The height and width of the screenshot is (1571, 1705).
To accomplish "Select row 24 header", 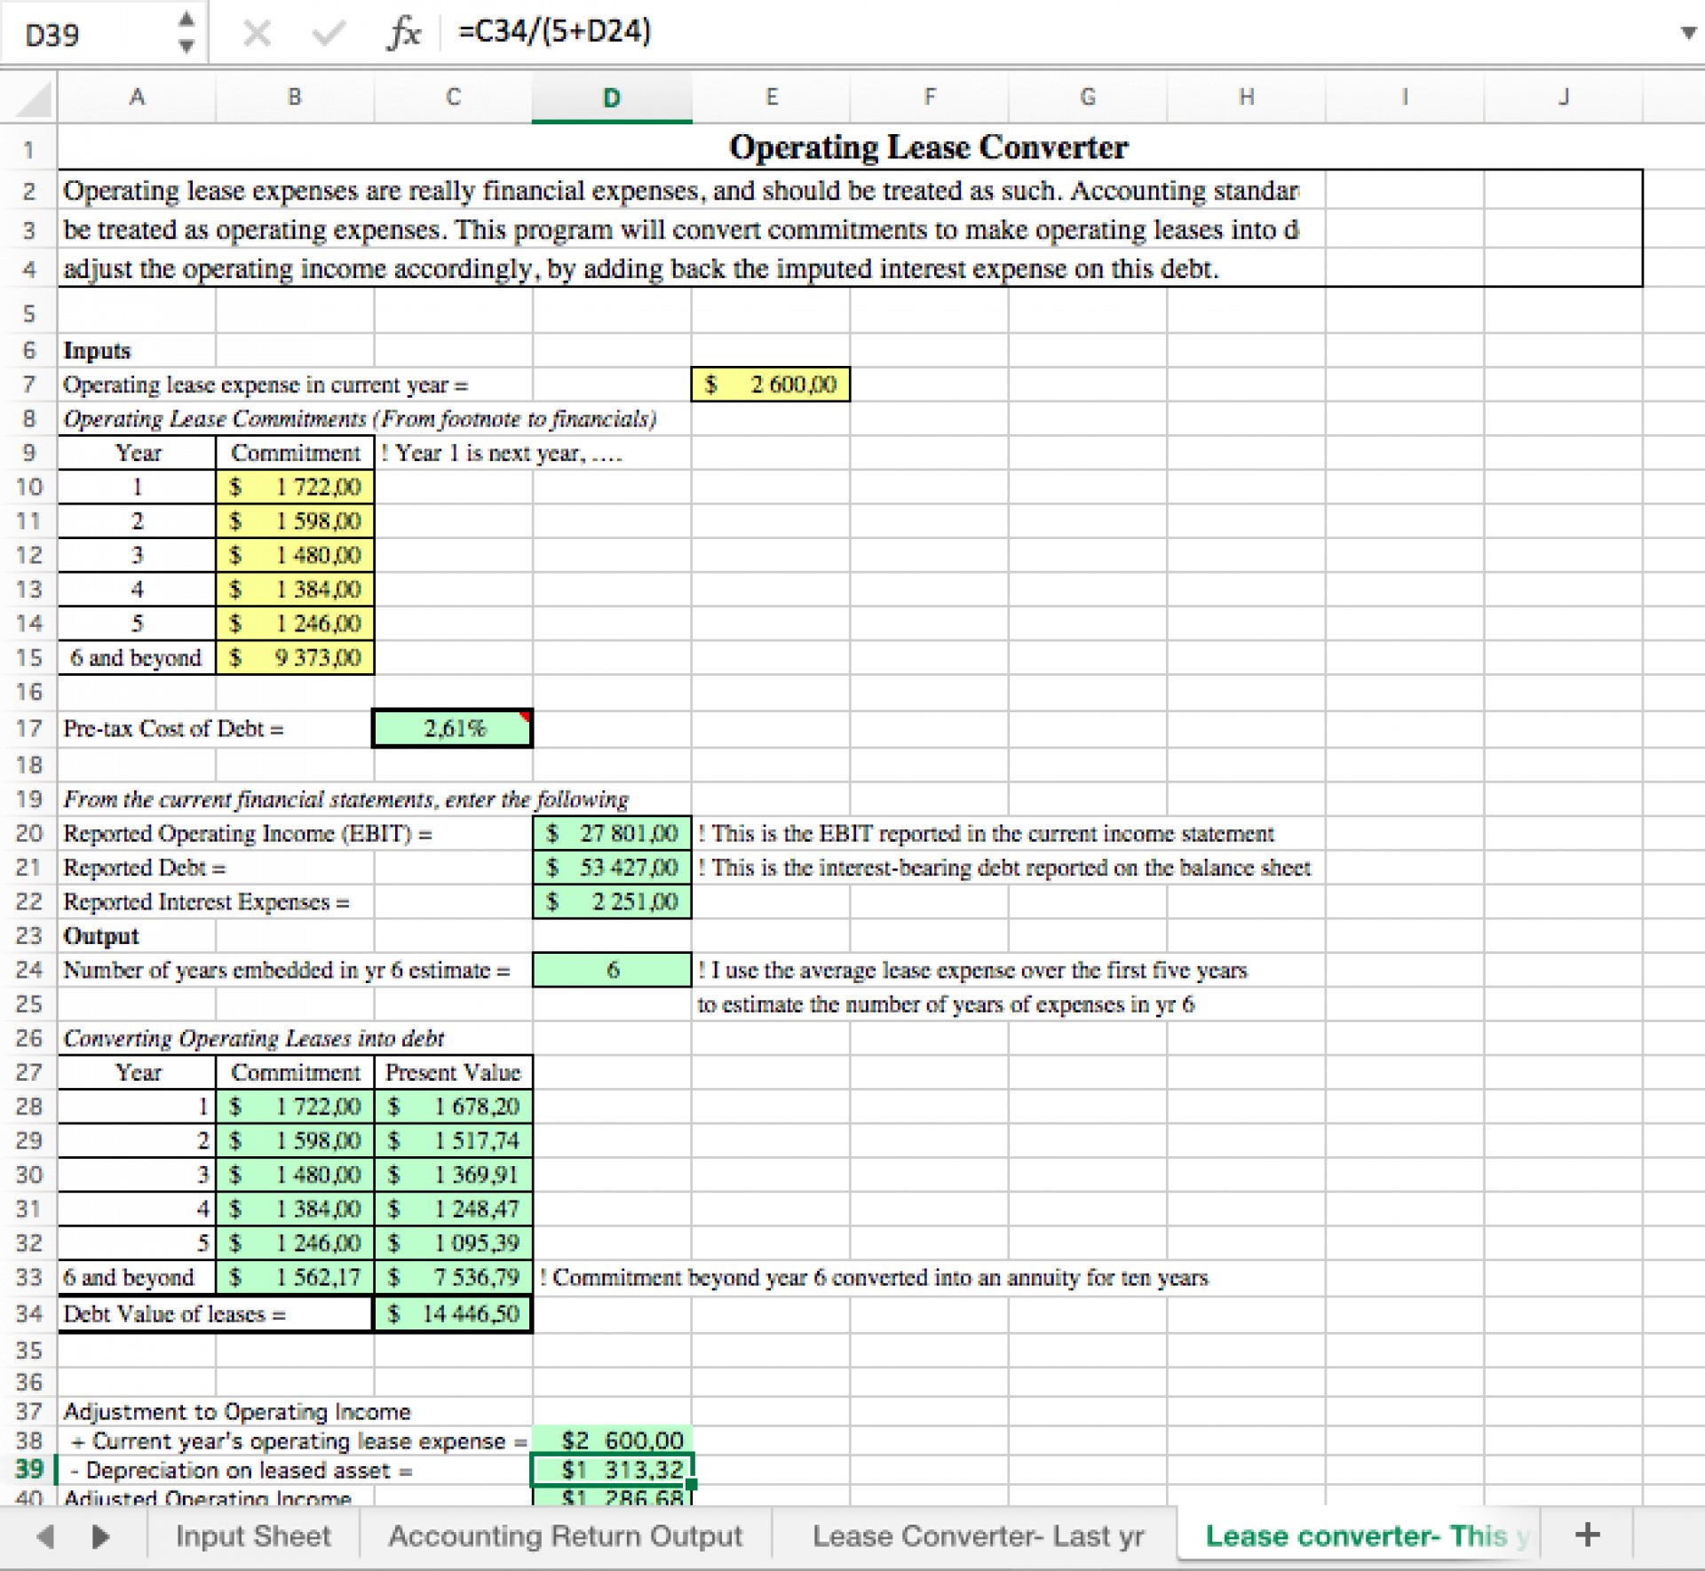I will 28,970.
